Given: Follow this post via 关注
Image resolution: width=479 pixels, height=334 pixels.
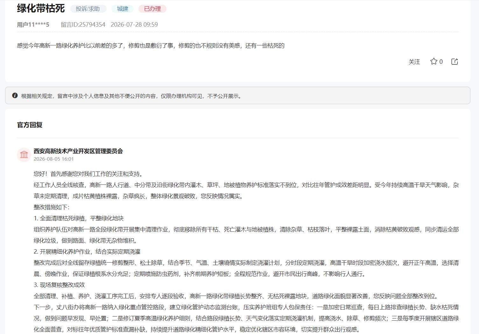Looking at the screenshot, I should [x=414, y=62].
